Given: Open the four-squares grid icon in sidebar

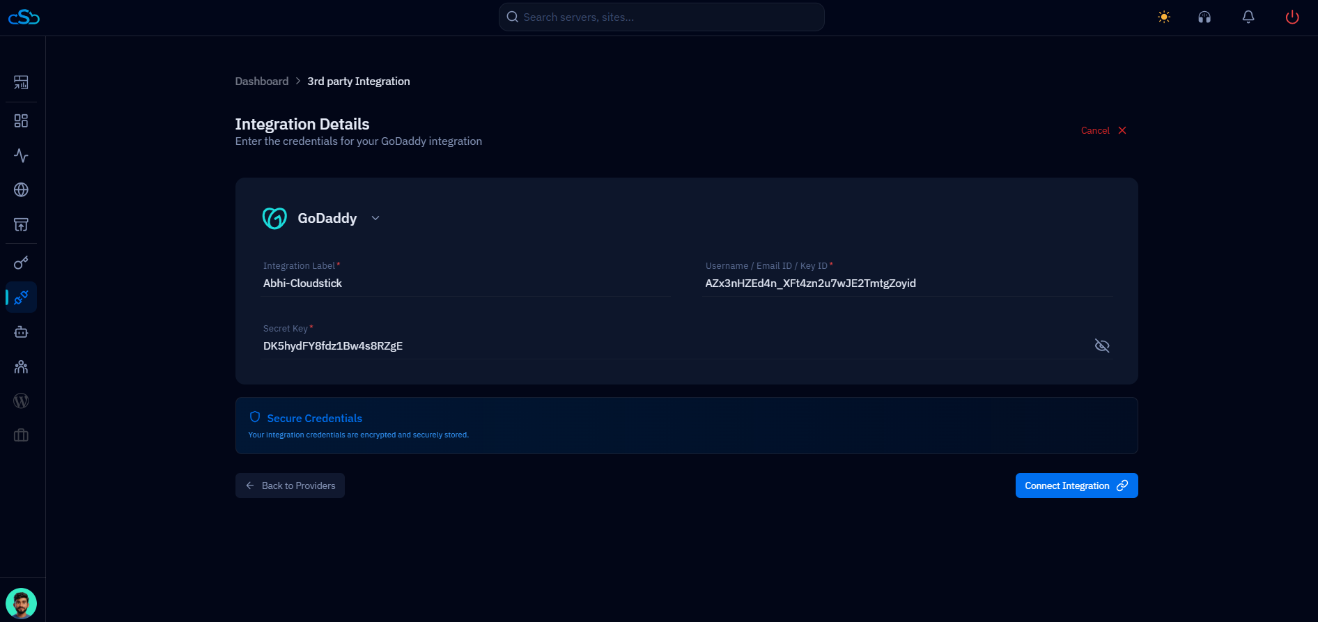Looking at the screenshot, I should (22, 121).
